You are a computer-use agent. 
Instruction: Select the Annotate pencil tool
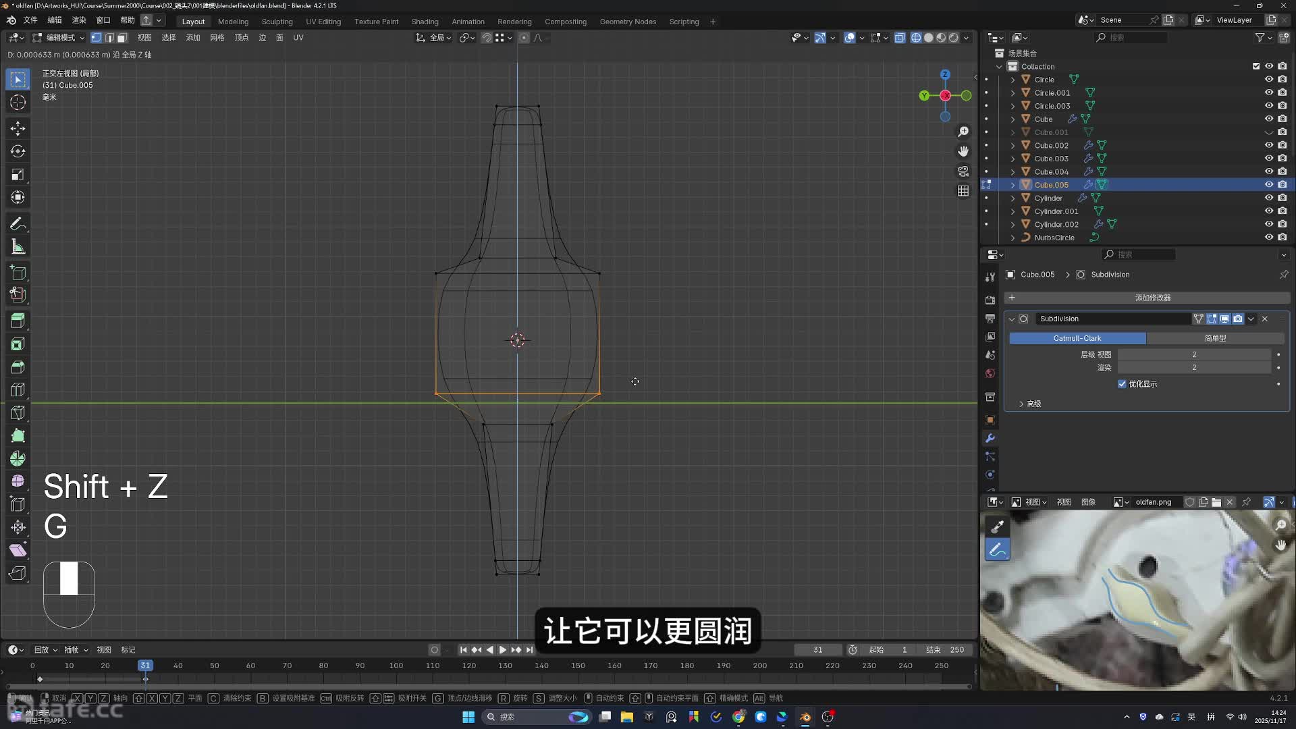point(18,224)
